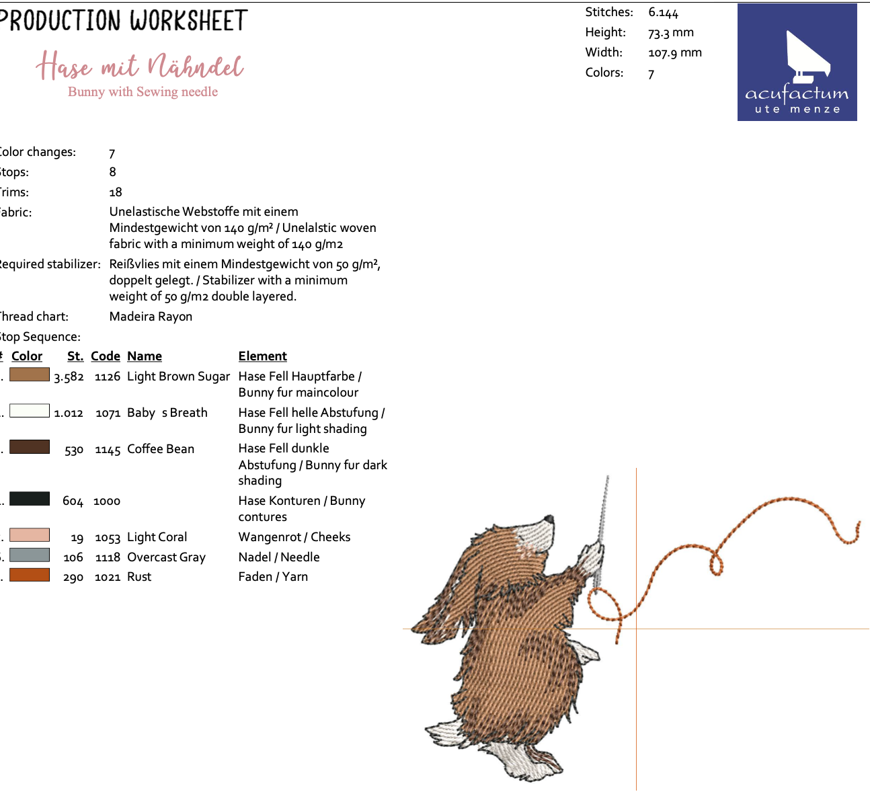Click 'Hase Fell dunkle' element text
The image size is (870, 800).
(284, 448)
